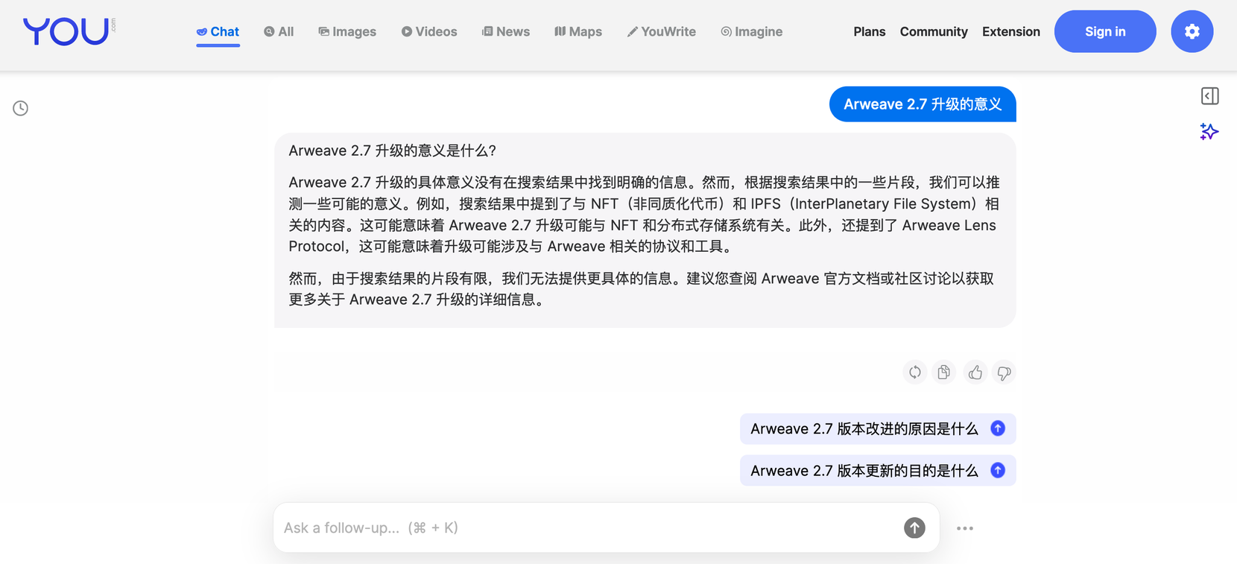1237x564 pixels.
Task: Open the Imagine tab
Action: 751,32
